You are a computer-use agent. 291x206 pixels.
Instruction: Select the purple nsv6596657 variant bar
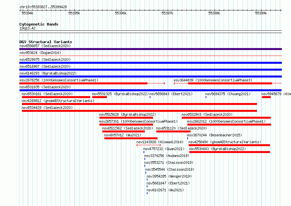tap(150, 49)
